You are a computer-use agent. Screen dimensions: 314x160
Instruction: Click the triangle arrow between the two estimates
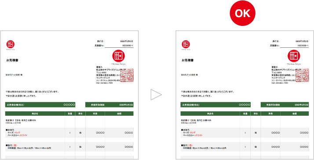[156, 95]
